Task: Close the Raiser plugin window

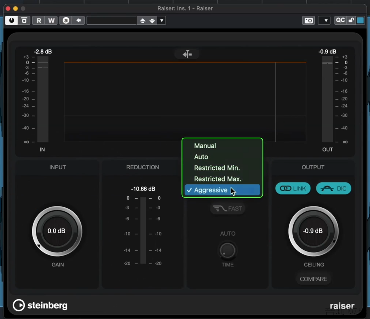Action: click(8, 8)
